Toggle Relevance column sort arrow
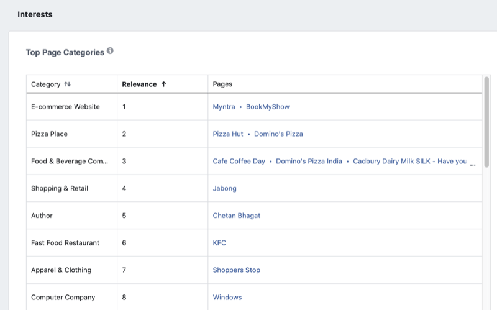Viewport: 497px width, 310px height. click(x=163, y=84)
